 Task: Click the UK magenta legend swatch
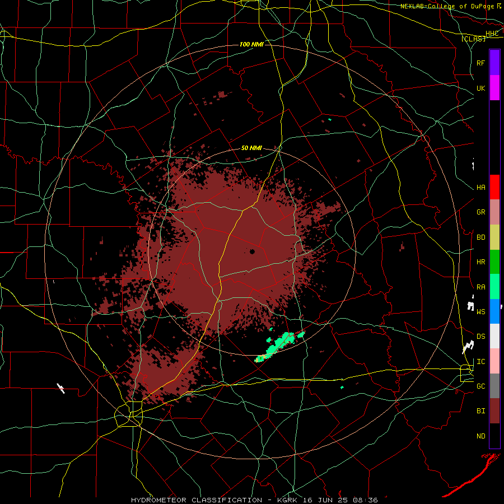click(494, 88)
